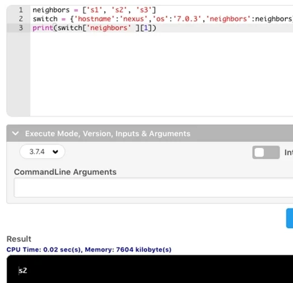
Task: Click the CommandLine Arguments input field
Action: click(153, 188)
